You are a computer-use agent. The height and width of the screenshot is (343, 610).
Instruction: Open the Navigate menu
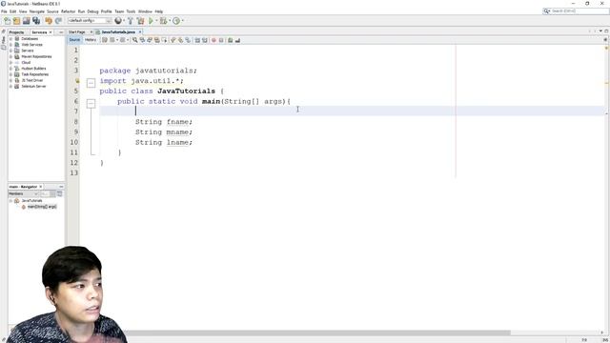point(37,11)
